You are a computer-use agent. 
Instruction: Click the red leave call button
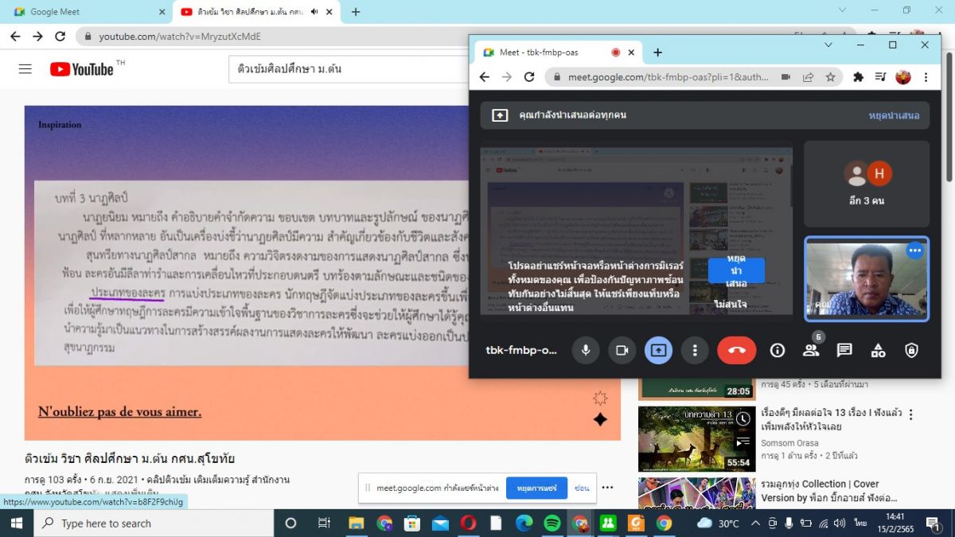coord(736,350)
